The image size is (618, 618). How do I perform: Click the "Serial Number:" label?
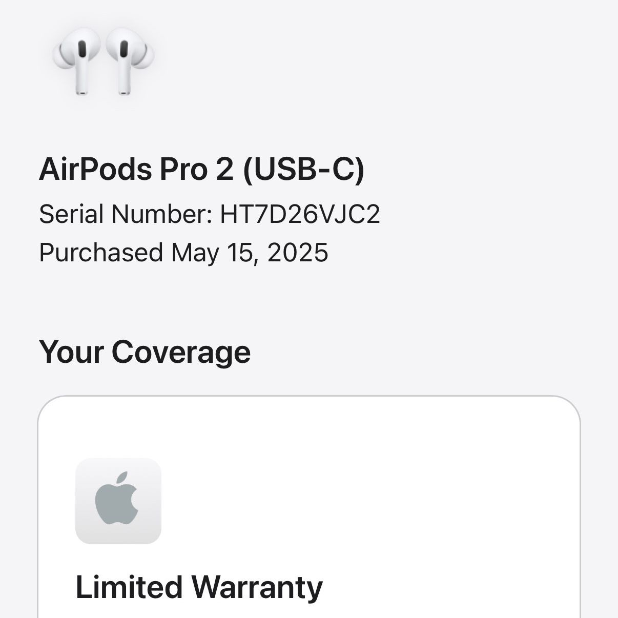point(126,214)
